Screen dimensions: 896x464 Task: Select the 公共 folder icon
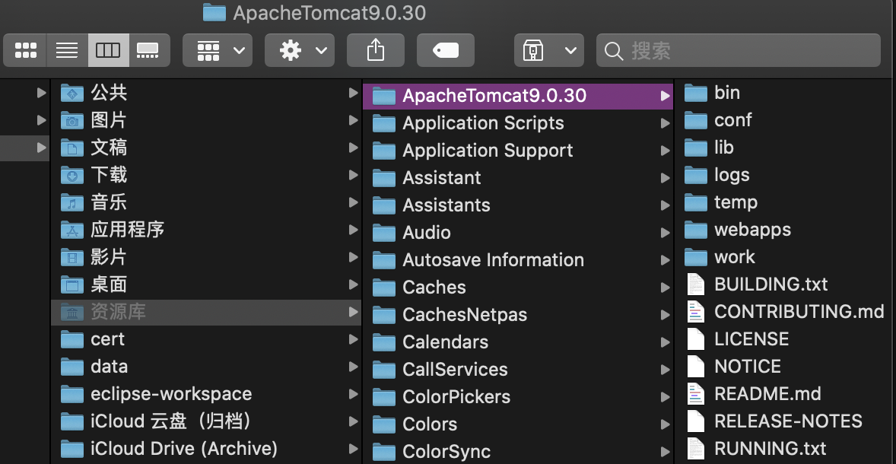pyautogui.click(x=72, y=93)
